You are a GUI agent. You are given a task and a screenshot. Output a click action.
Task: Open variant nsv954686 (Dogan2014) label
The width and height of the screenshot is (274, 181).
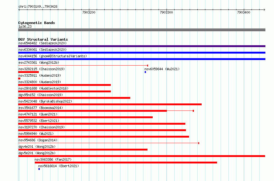click(38, 140)
